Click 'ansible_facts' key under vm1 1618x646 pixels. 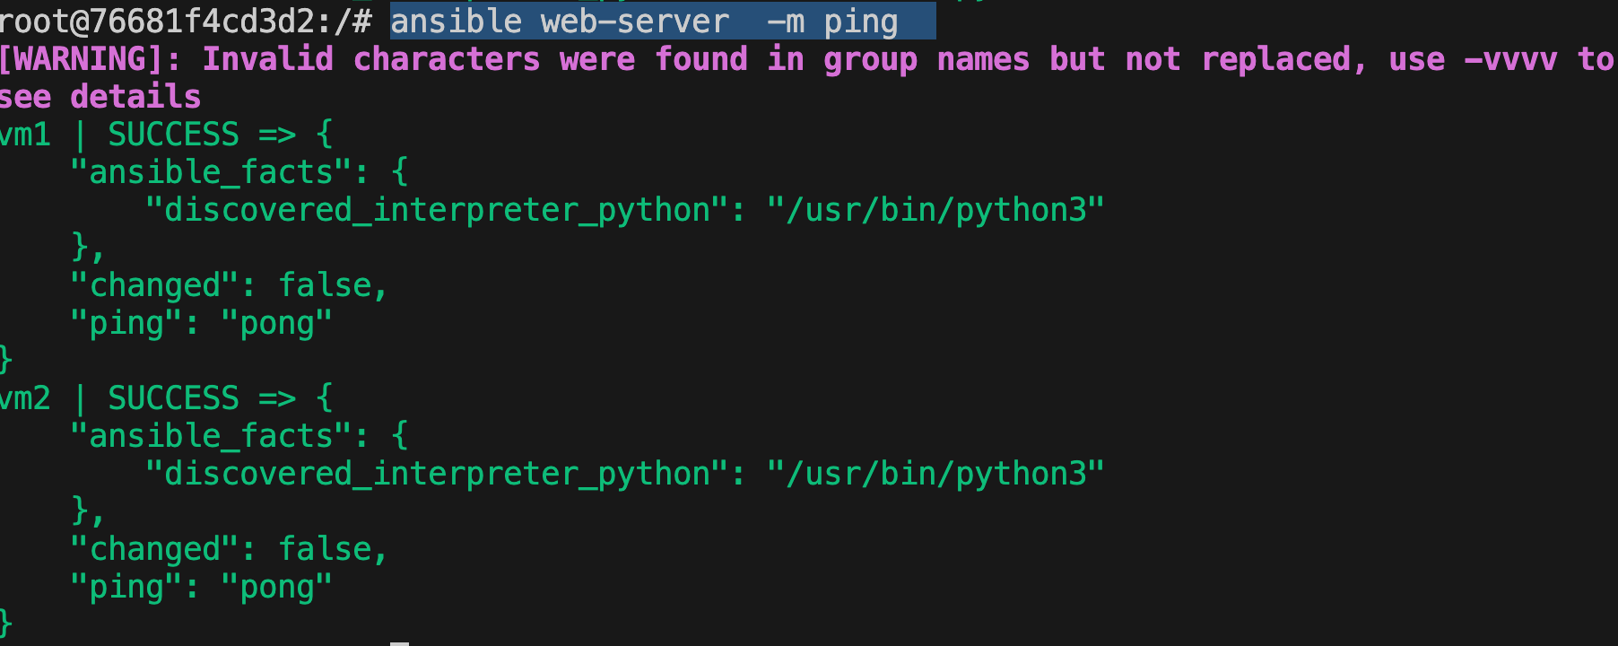click(211, 172)
